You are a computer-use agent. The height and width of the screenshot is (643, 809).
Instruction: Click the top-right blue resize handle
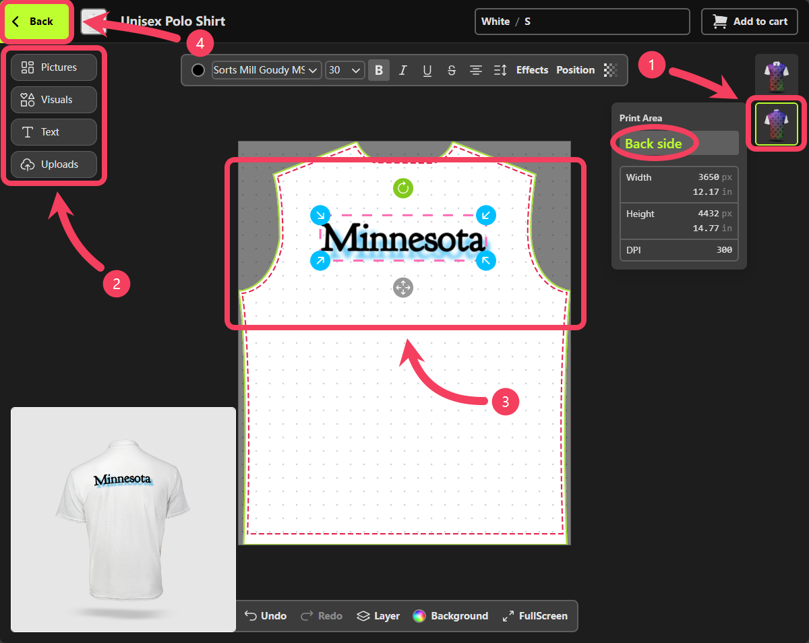(x=486, y=216)
